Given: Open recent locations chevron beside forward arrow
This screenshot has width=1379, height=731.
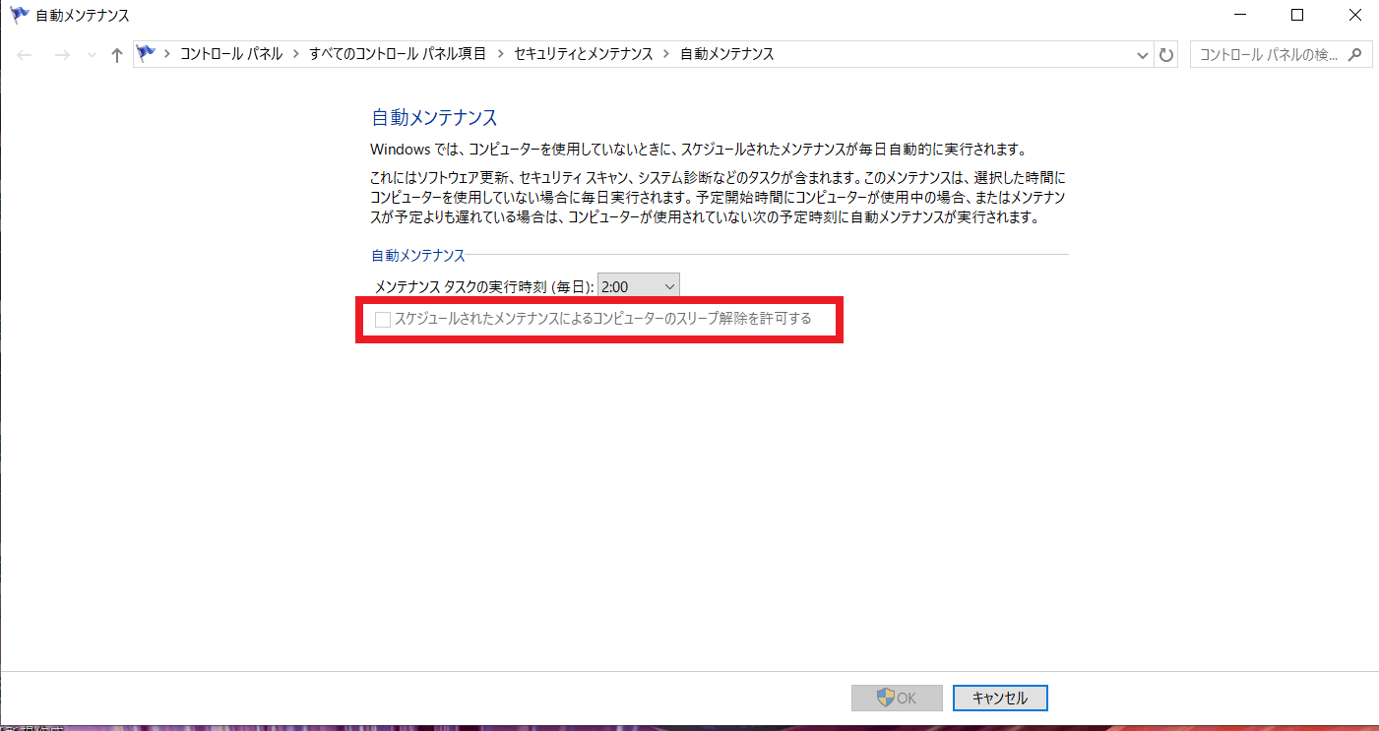Looking at the screenshot, I should pyautogui.click(x=92, y=55).
